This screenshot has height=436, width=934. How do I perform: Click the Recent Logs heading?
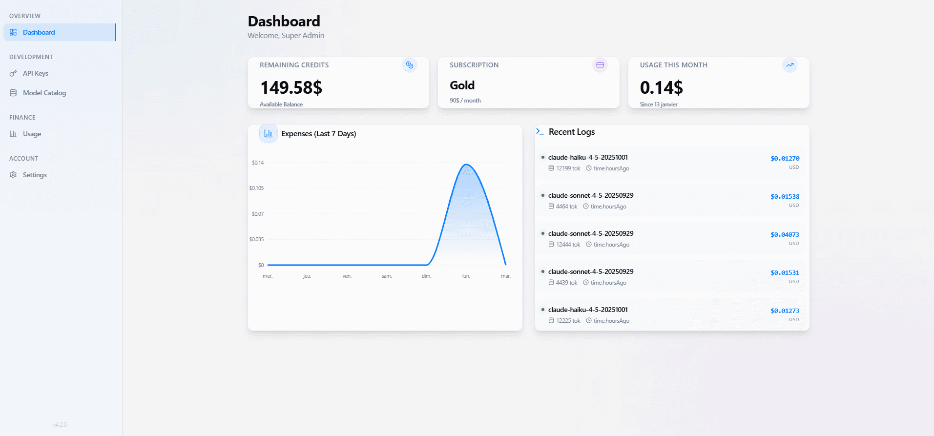[572, 132]
